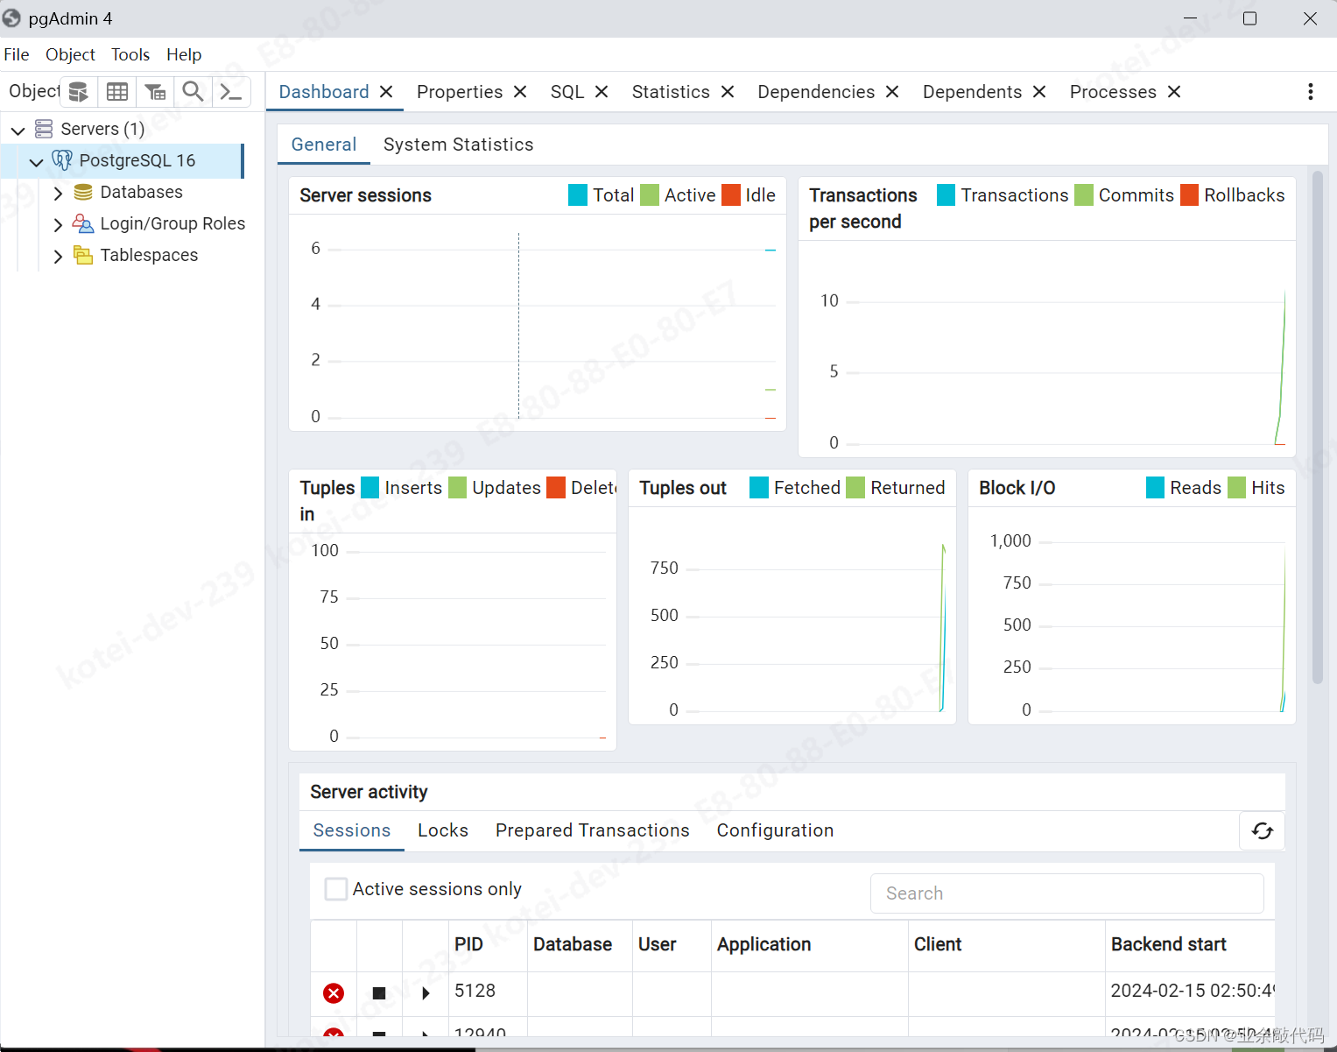Image resolution: width=1337 pixels, height=1052 pixels.
Task: Sort sessions by PID column header
Action: point(468,944)
